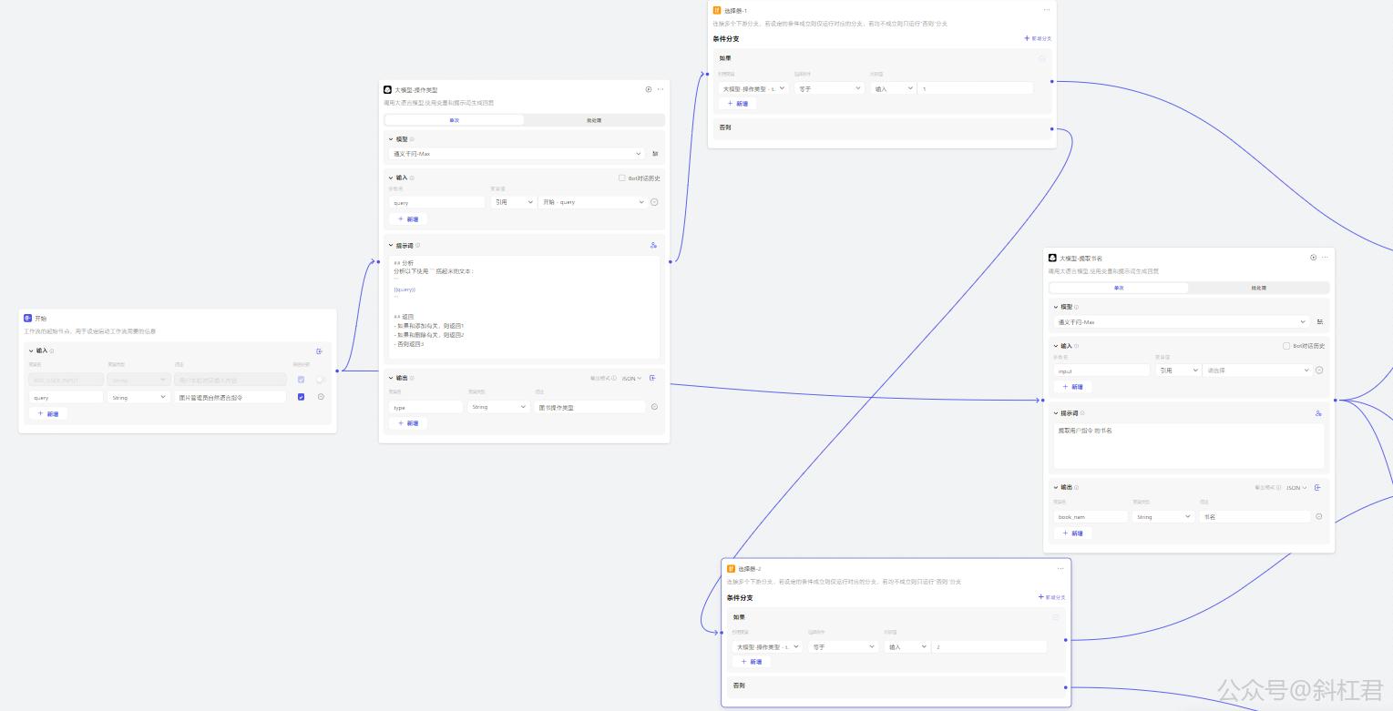The image size is (1393, 711).
Task: Open String type dropdown for type output
Action: tap(499, 407)
